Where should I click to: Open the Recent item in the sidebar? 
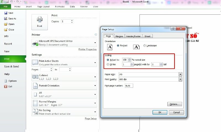coord(8,44)
